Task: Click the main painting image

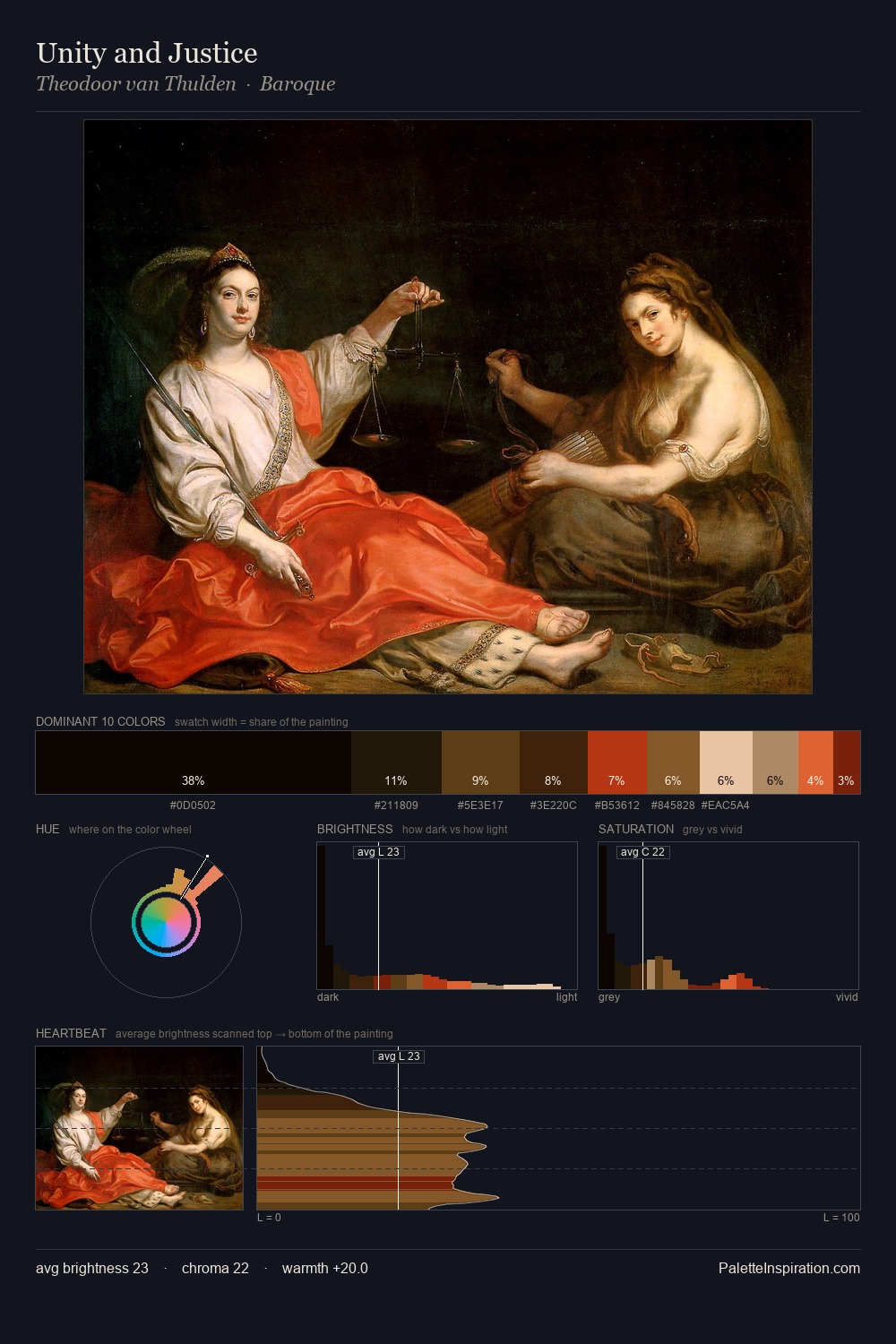Action: tap(448, 407)
